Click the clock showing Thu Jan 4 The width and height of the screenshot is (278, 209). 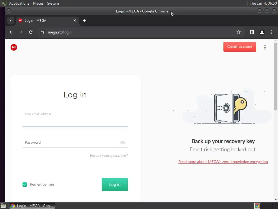pyautogui.click(x=263, y=3)
